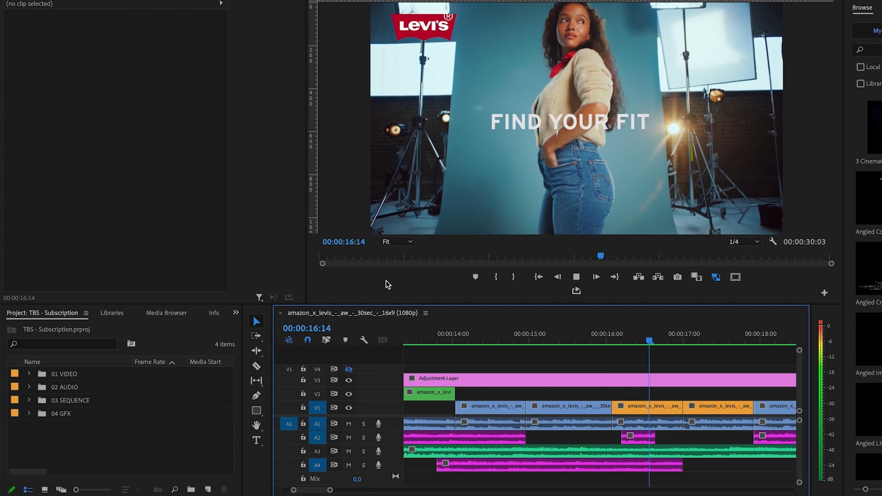Stop playback in Program Monitor

click(x=576, y=277)
